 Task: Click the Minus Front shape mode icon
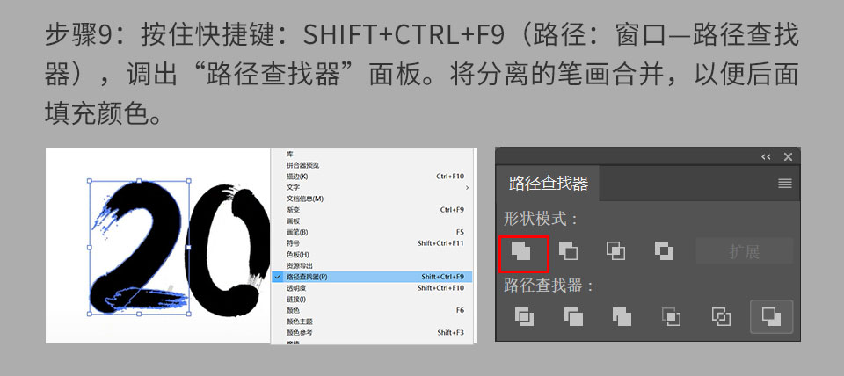tap(568, 250)
